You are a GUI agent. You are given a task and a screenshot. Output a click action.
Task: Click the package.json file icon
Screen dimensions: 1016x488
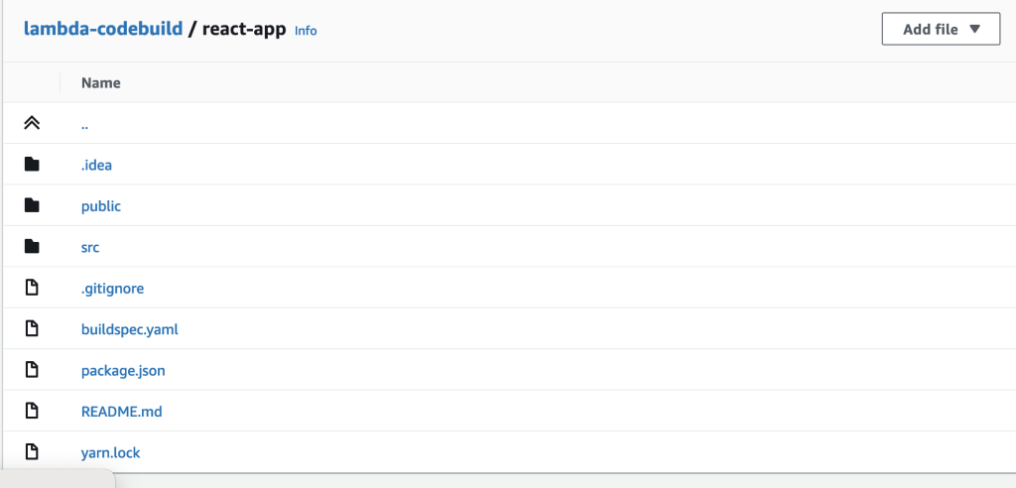(32, 370)
